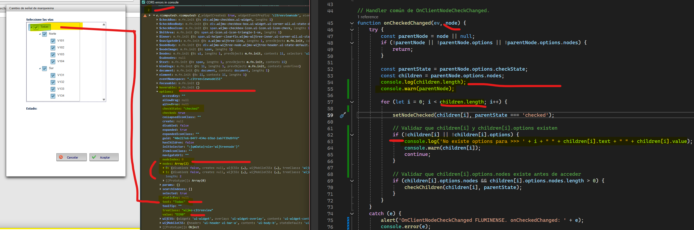Expand the $nodes property

[157, 53]
